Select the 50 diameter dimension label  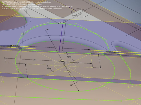click(47, 29)
